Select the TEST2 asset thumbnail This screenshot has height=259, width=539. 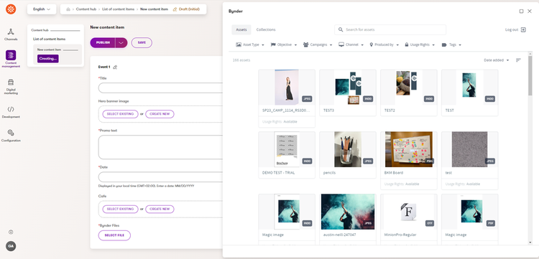pyautogui.click(x=409, y=88)
